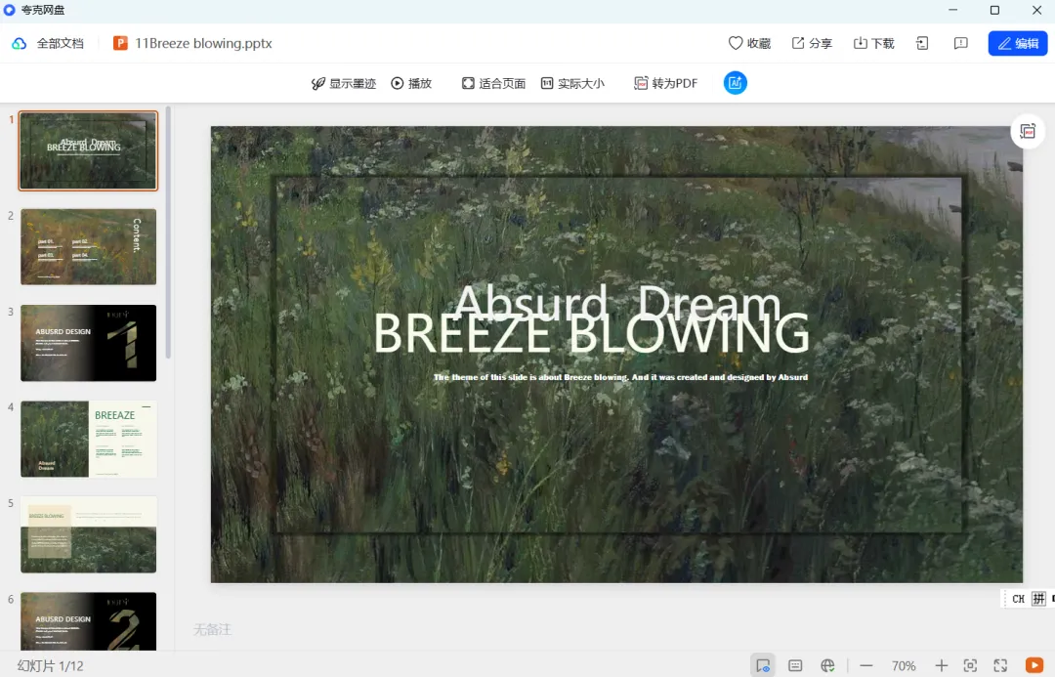Image resolution: width=1055 pixels, height=677 pixels.
Task: Select slide 3 ABUSRD DESIGN thumbnail
Action: tap(88, 343)
